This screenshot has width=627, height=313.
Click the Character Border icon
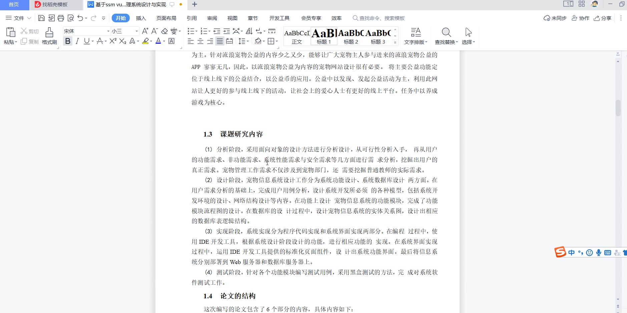coord(171,41)
